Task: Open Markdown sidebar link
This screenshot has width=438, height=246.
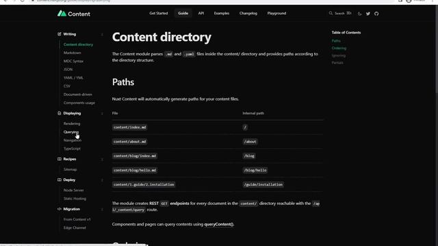Action: click(x=72, y=53)
